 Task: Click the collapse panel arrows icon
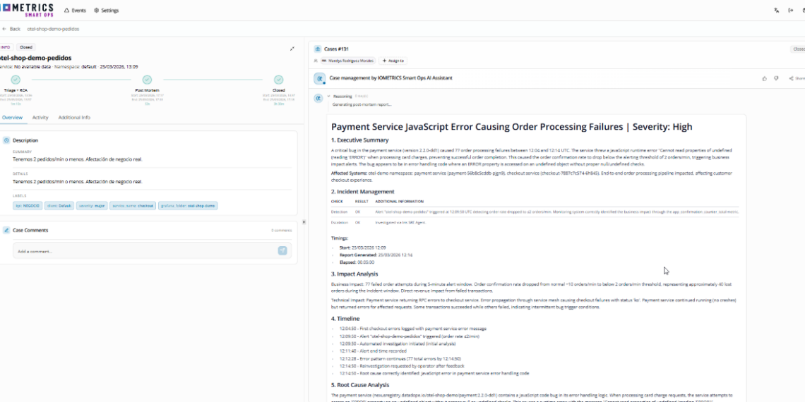click(292, 49)
